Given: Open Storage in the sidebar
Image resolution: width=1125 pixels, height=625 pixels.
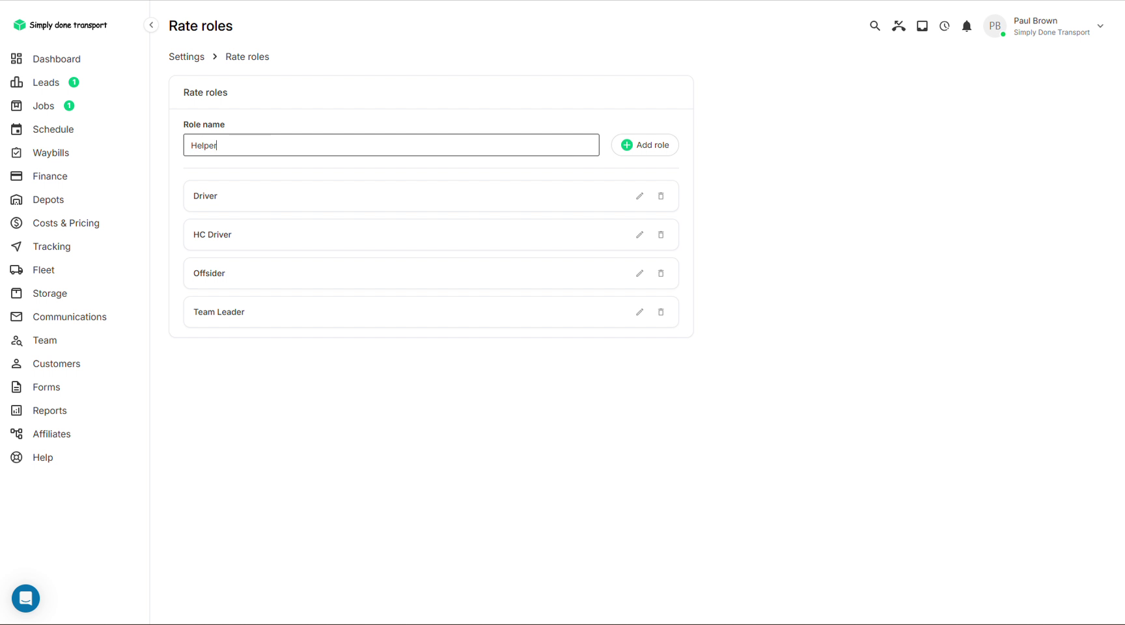Looking at the screenshot, I should [x=49, y=293].
